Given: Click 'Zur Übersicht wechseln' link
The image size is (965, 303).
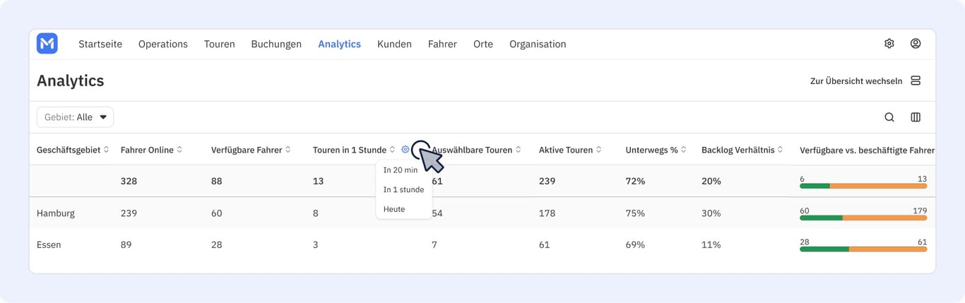Looking at the screenshot, I should 856,81.
